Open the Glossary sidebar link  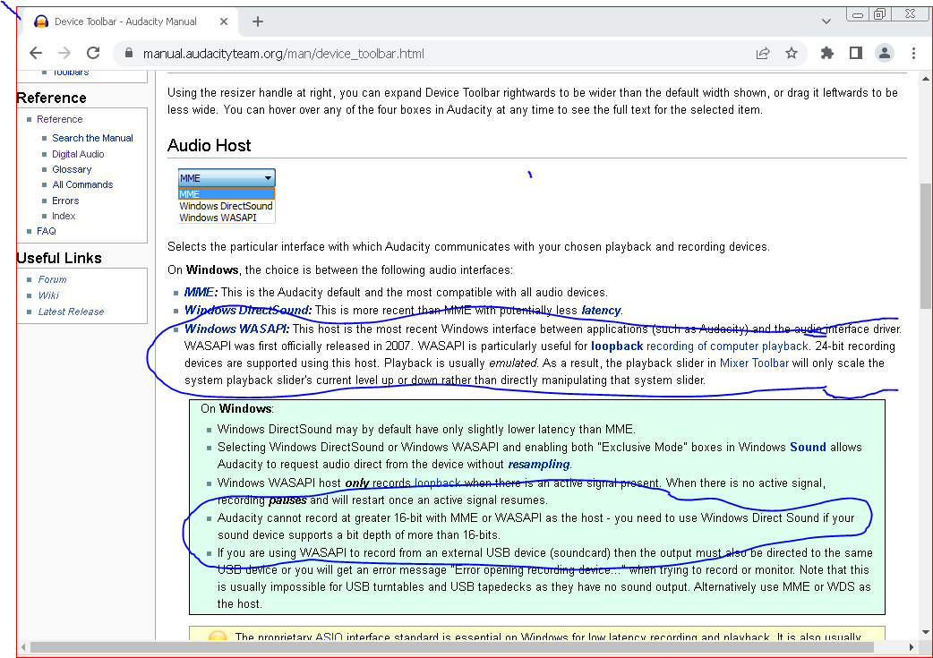[x=72, y=169]
